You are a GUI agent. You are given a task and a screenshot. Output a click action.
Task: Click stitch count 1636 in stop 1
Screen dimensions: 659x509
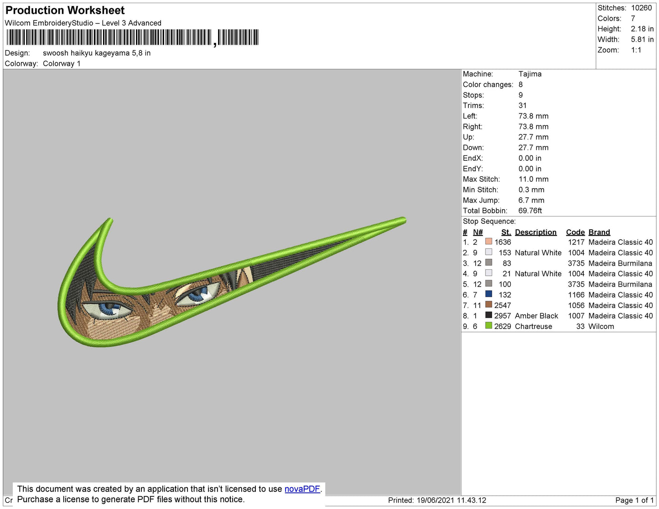coord(503,242)
